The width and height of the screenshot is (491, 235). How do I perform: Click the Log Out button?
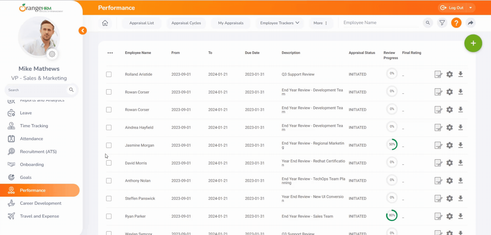click(x=452, y=8)
